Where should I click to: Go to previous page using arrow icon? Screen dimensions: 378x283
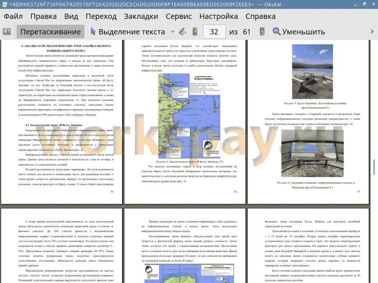tap(195, 32)
